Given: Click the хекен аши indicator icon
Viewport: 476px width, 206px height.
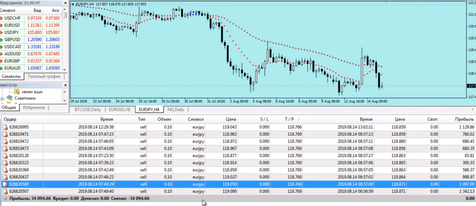Looking at the screenshot, I should pyautogui.click(x=17, y=92).
